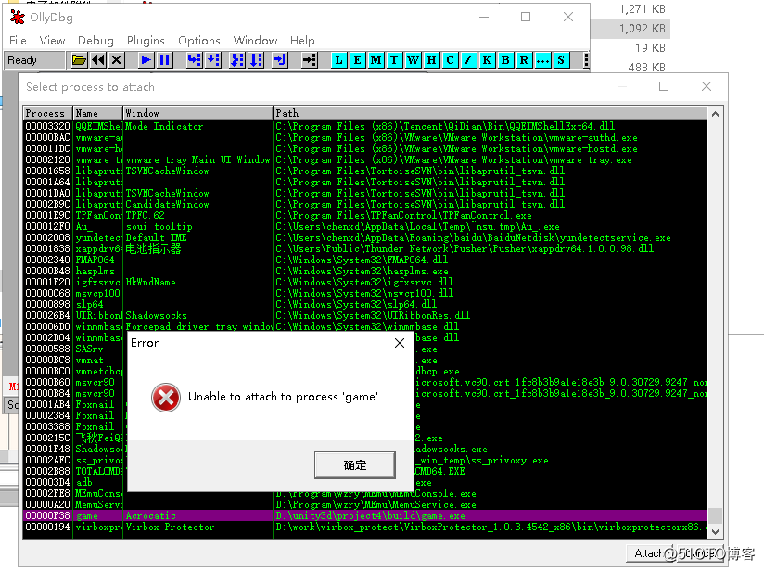Screen dimensions: 764x571
Task: Select the yundetect process row 00002008
Action: tap(365, 237)
